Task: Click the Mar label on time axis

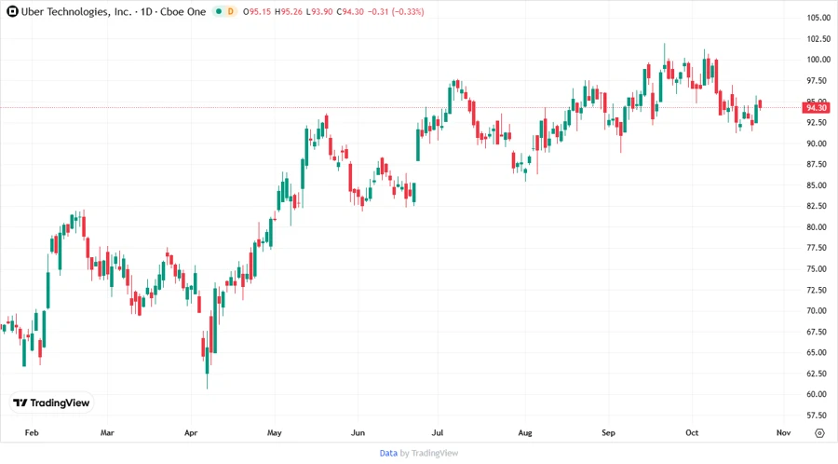Action: (x=107, y=433)
